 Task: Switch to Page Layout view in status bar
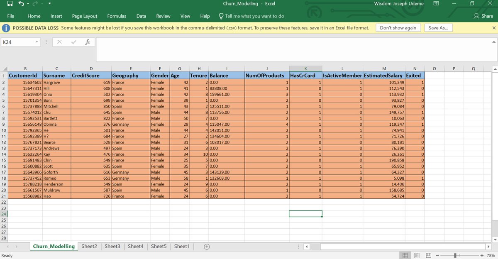(416, 255)
